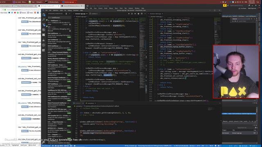Open the Selection menu in VS Code
This screenshot has width=262, height=147.
click(56, 10)
